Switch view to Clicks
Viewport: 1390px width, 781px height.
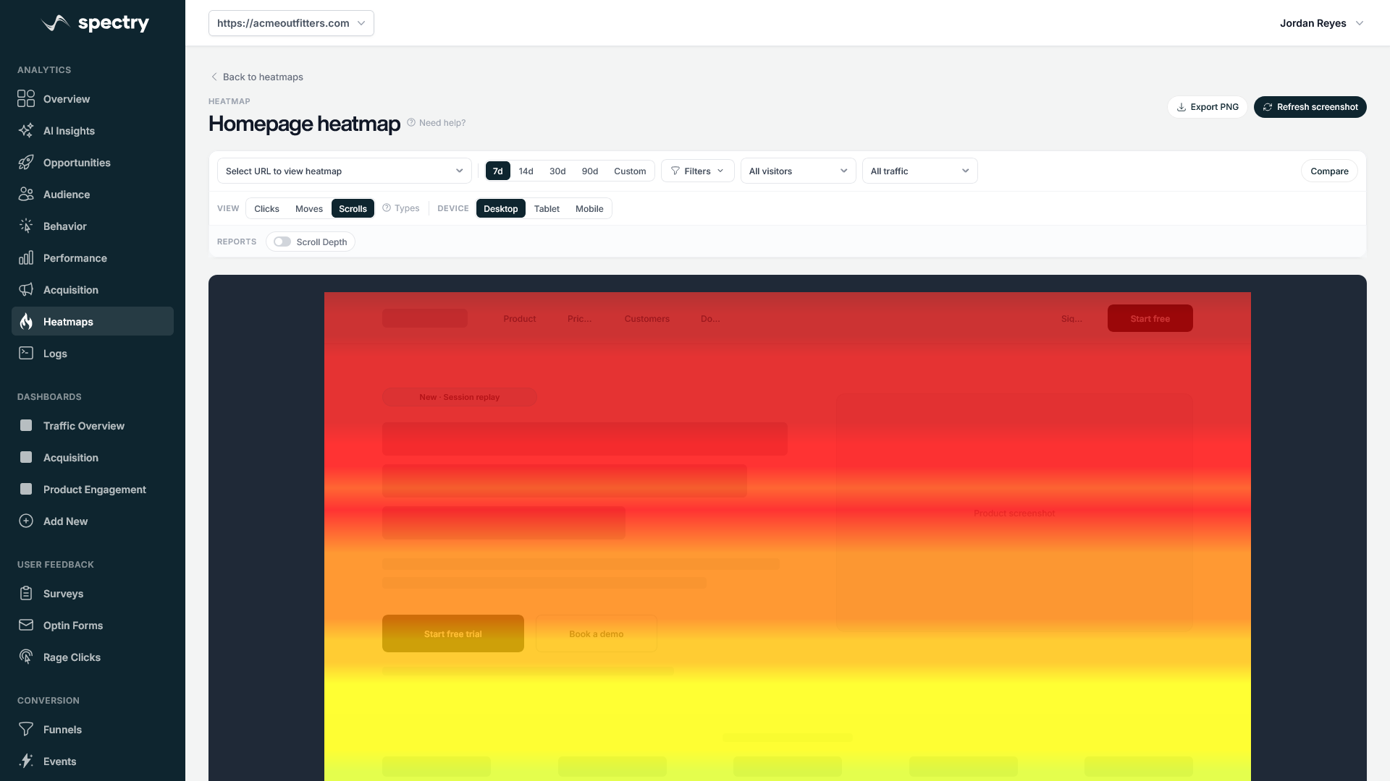[x=266, y=208]
